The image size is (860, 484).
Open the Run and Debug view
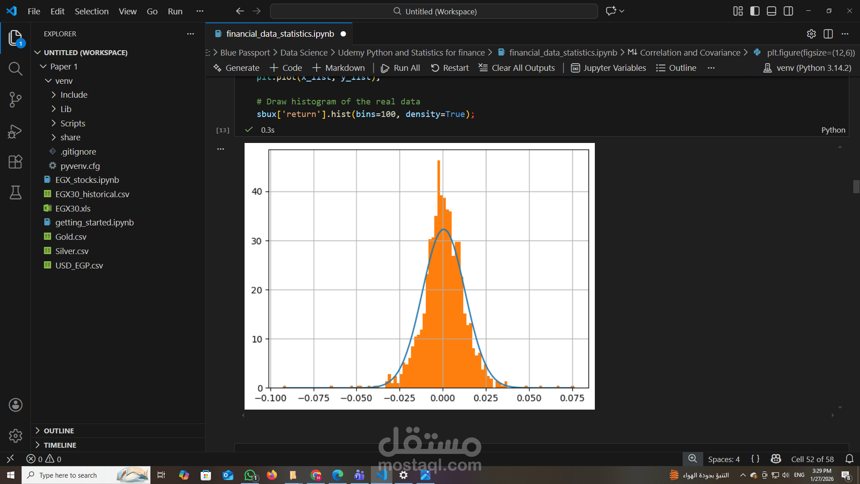15,131
